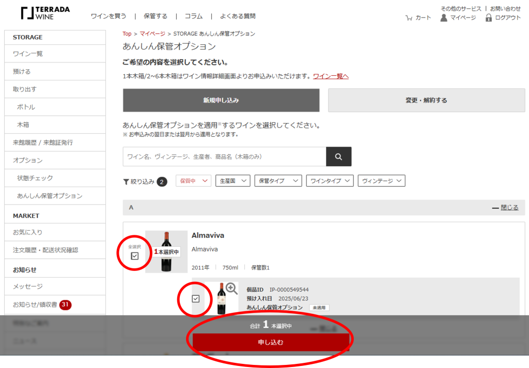529x368 pixels.
Task: Open the ワインタイプ dropdown filter
Action: [x=330, y=181]
